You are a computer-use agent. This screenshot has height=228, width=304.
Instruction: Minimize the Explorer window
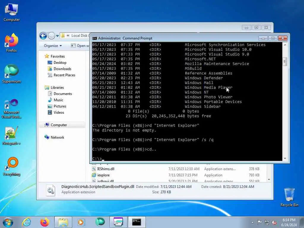[246, 28]
